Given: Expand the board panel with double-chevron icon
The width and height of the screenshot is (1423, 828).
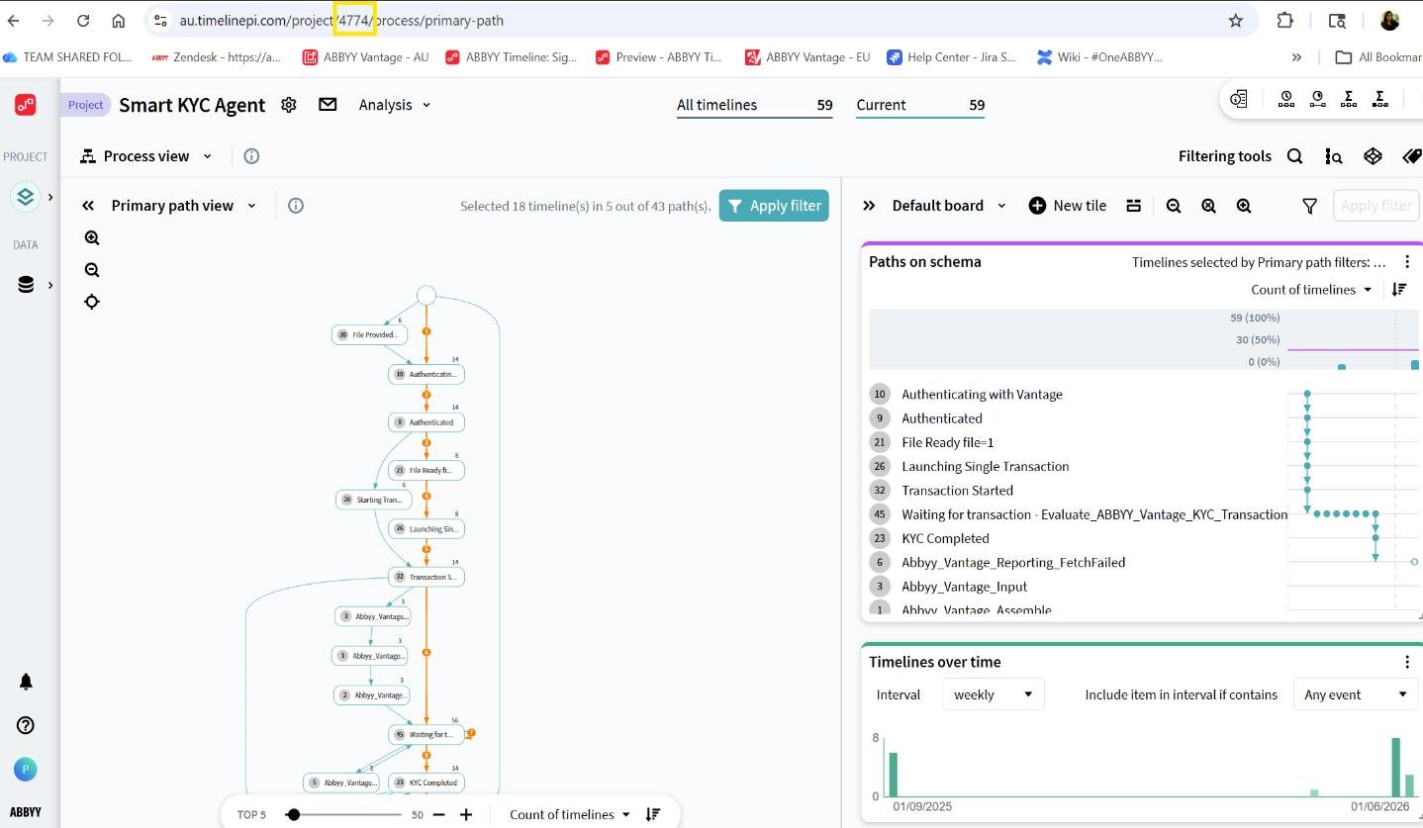Looking at the screenshot, I should [x=869, y=206].
